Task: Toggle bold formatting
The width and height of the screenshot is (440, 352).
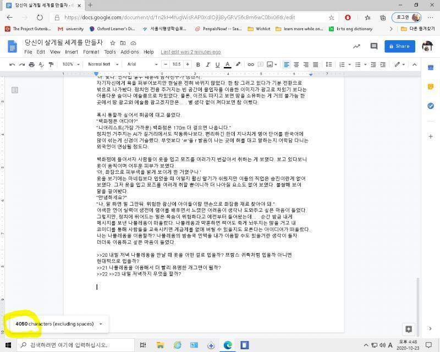Action: point(198,64)
